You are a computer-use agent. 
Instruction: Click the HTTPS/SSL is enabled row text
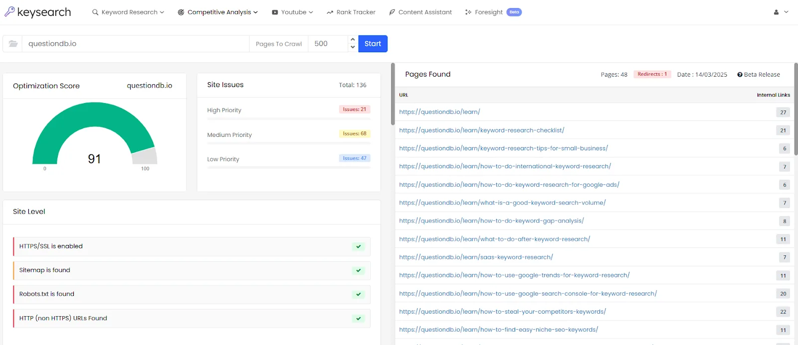[x=51, y=246]
